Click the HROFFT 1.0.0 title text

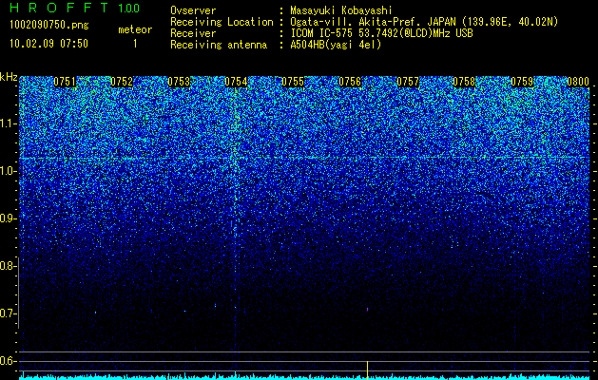(x=74, y=8)
